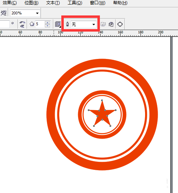The image size is (178, 193).
Task: Open the 帮助(H) menu
Action: coord(120,3)
